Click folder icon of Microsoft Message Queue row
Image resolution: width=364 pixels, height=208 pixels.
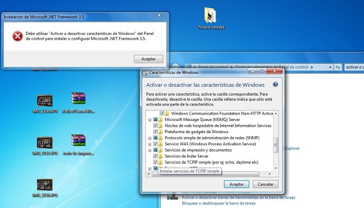tap(161, 120)
